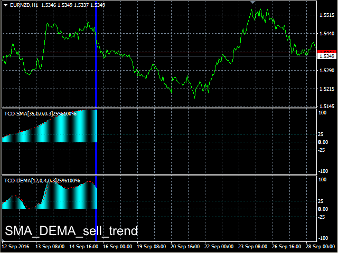Click the red horizontal price line
The image size is (338, 253).
[x=159, y=53]
